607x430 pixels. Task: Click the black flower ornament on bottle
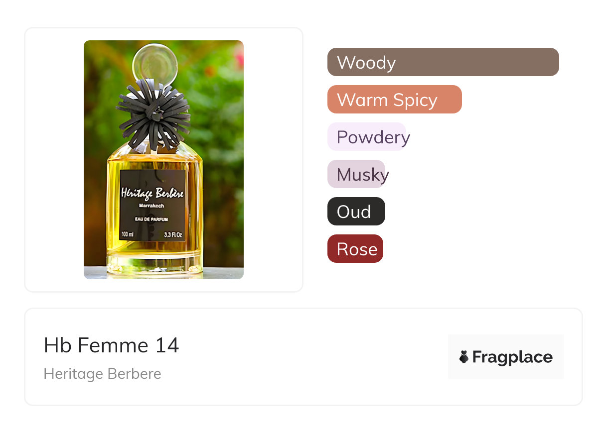(153, 114)
